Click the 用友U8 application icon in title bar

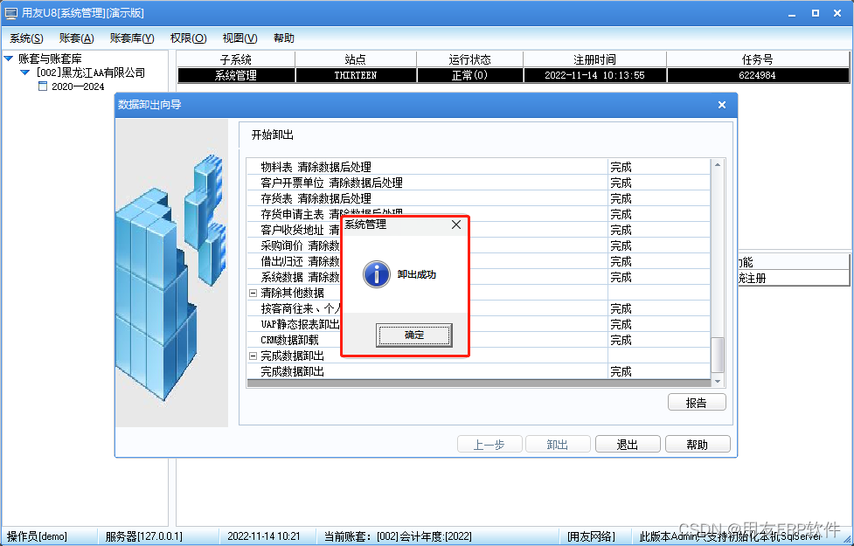[10, 13]
